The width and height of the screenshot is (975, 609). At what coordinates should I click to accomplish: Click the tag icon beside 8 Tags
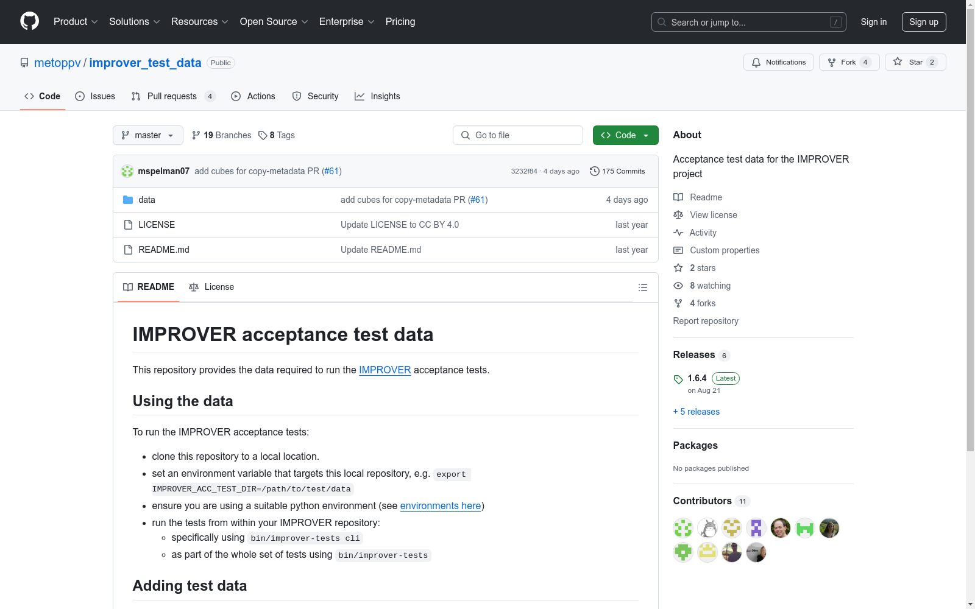[263, 135]
